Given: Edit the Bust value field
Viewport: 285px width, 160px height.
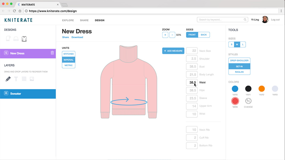Looking at the screenshot, I should click(192, 67).
